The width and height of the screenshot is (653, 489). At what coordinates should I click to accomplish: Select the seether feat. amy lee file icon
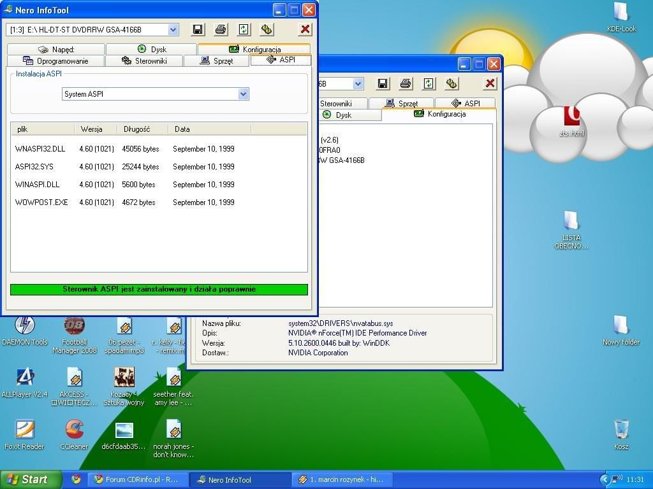[x=173, y=387]
